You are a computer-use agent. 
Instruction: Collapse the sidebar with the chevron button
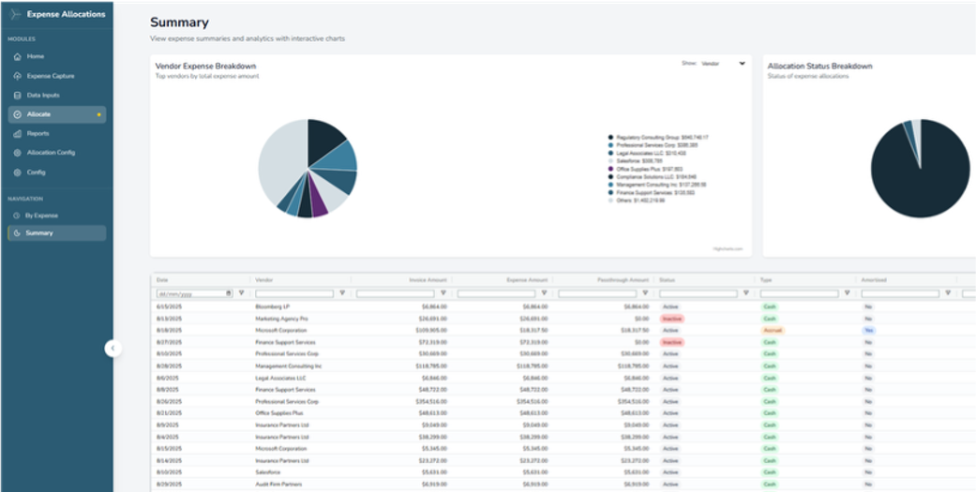click(x=113, y=349)
